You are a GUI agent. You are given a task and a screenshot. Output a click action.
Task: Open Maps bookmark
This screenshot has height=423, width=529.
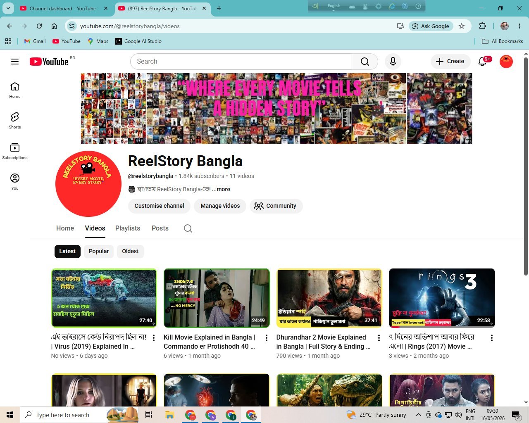pos(98,41)
